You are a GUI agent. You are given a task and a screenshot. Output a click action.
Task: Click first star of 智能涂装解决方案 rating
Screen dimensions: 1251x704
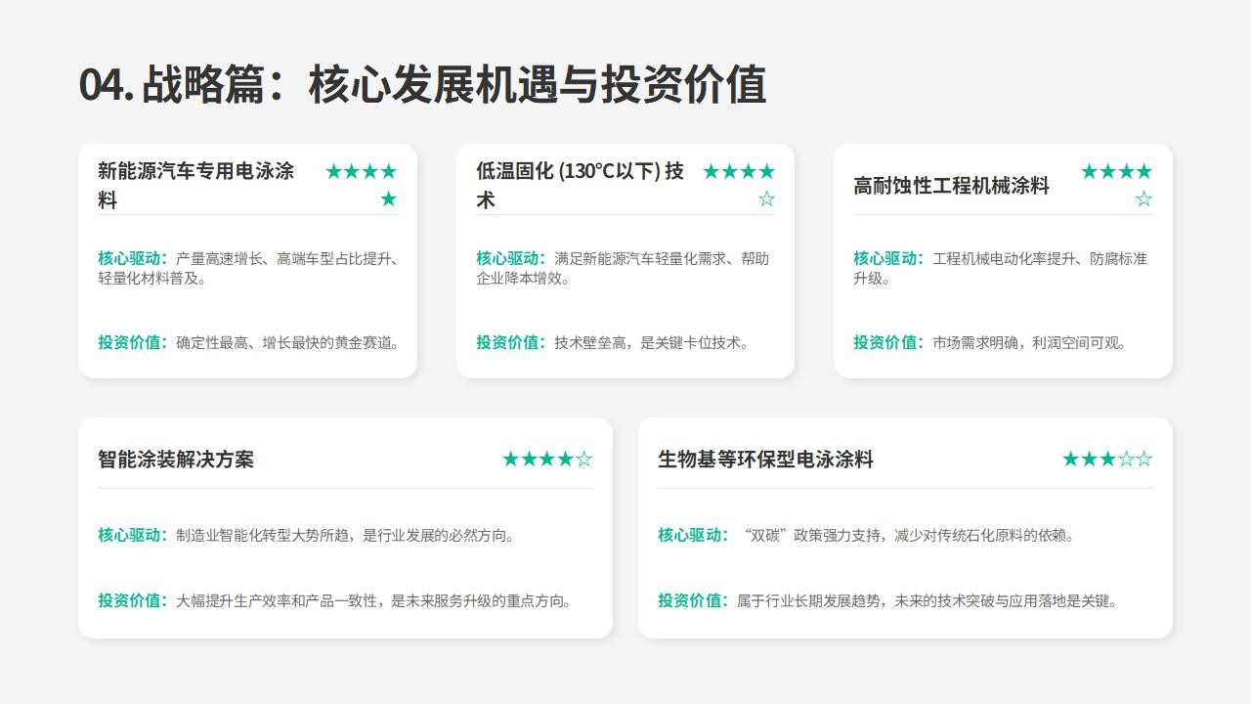(510, 460)
